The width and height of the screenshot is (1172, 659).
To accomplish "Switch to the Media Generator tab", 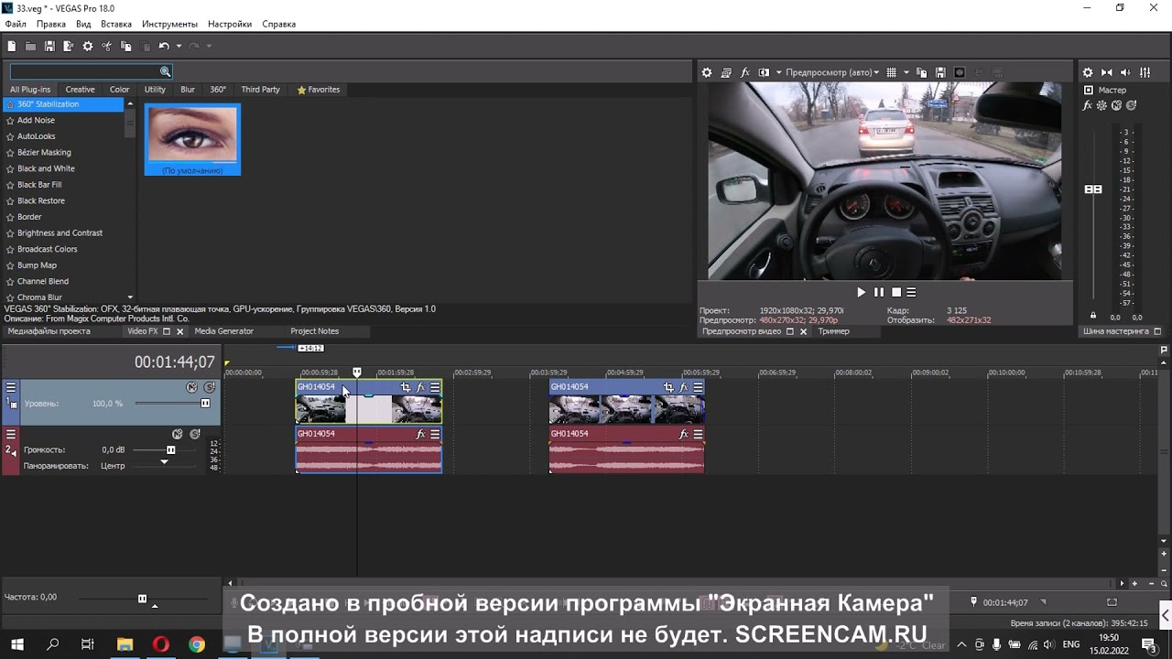I will 223,331.
